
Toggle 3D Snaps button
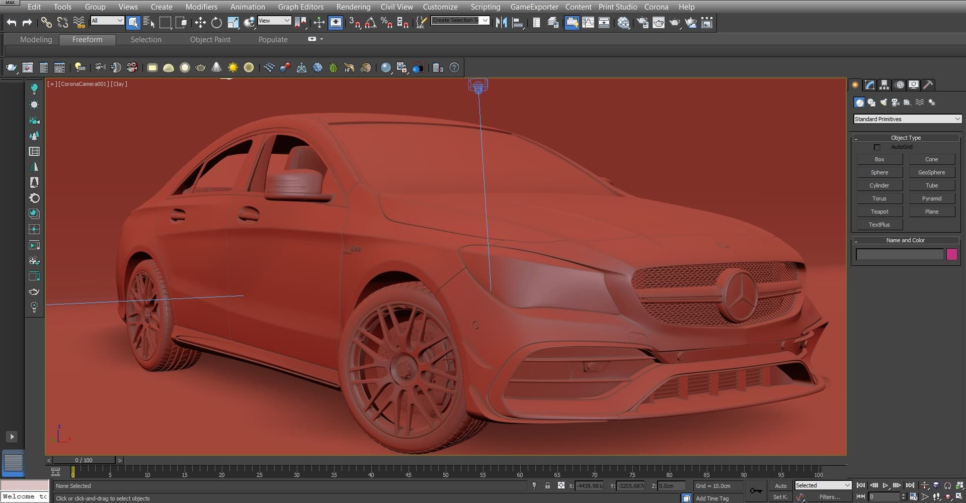point(355,22)
